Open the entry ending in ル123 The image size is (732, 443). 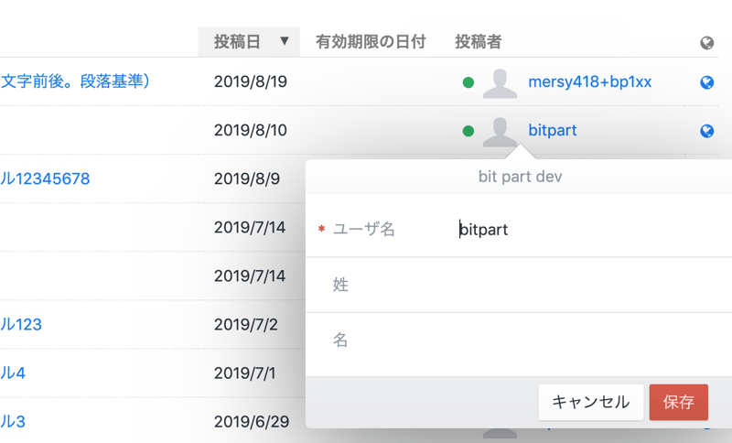tap(21, 324)
